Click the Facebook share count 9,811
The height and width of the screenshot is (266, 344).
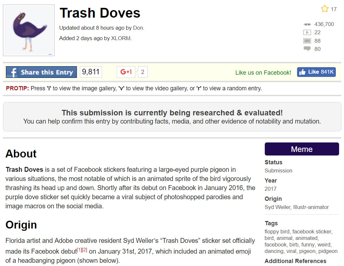click(x=91, y=72)
